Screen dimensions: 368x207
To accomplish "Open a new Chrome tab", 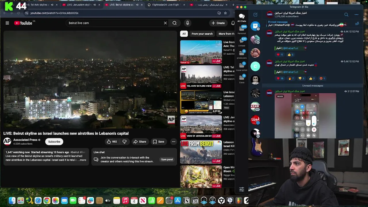I will tap(233, 5).
